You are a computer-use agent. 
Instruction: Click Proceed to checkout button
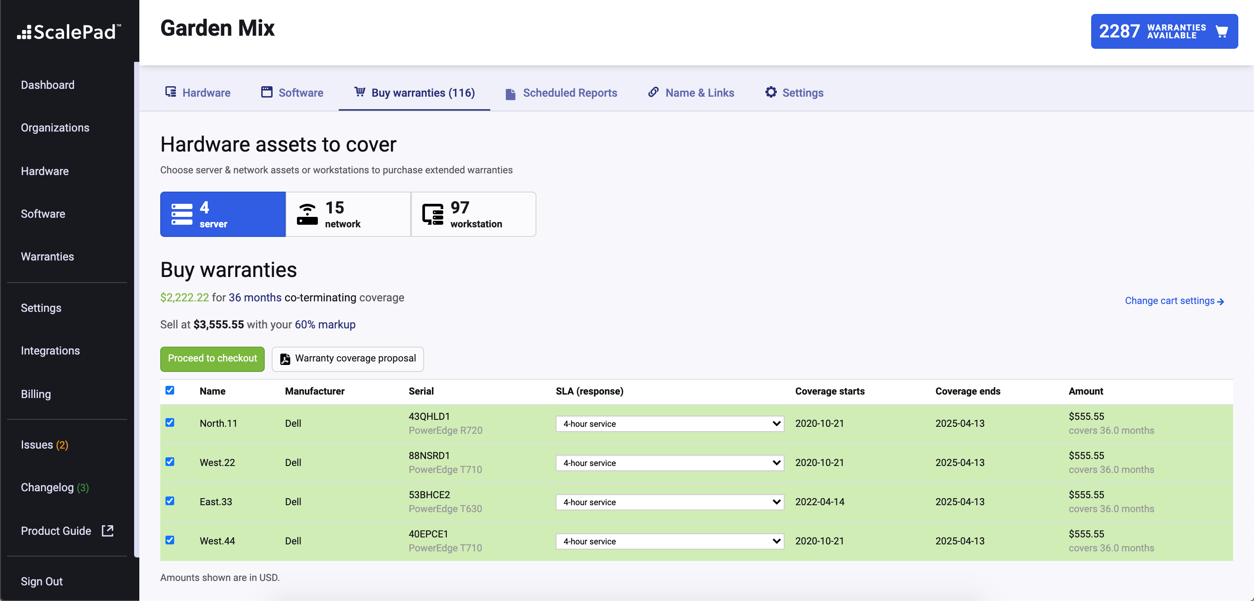coord(212,358)
